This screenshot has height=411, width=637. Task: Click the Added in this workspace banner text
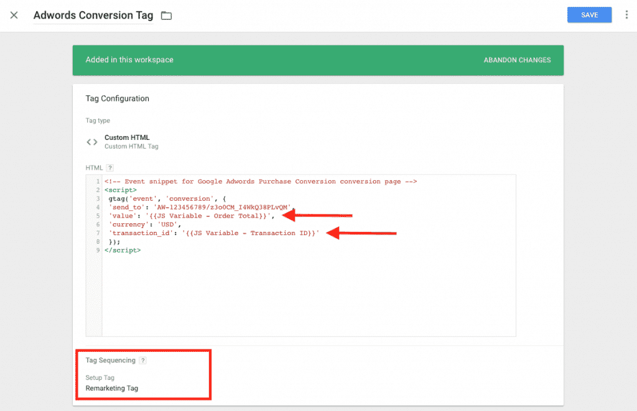click(129, 60)
